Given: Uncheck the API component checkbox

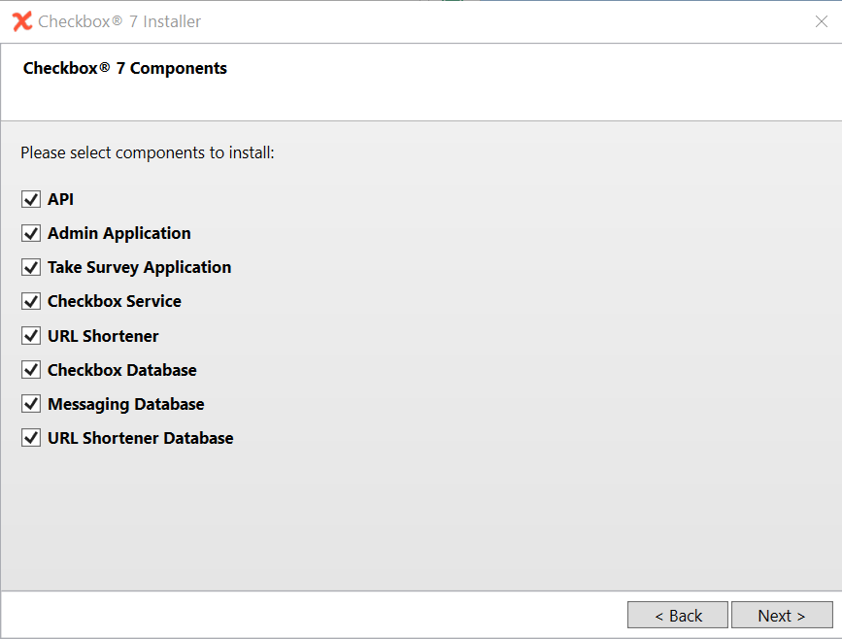Looking at the screenshot, I should pyautogui.click(x=30, y=199).
